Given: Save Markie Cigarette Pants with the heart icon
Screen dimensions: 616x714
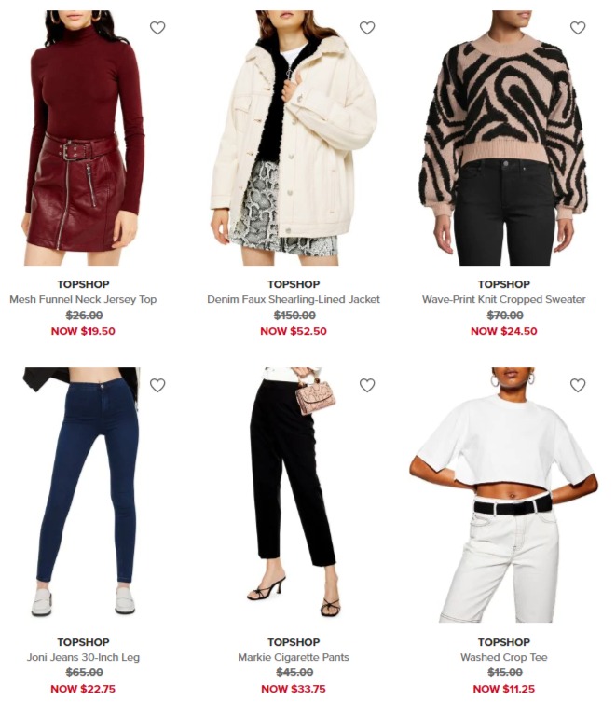Looking at the screenshot, I should [367, 385].
